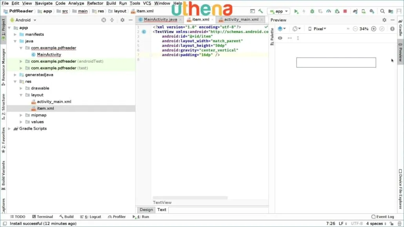Toggle the Palette side panel
Screen dimensions: 404x227
(x=272, y=36)
